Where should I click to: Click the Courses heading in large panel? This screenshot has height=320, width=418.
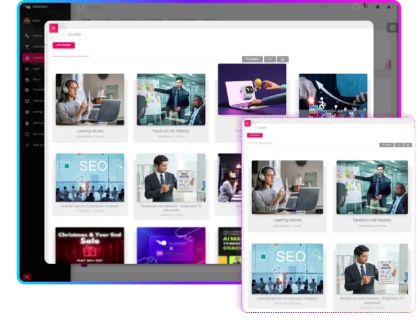(74, 34)
